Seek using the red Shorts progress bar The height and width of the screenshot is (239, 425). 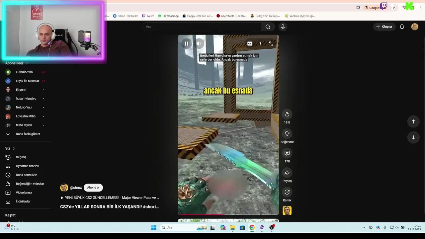[x=228, y=214]
